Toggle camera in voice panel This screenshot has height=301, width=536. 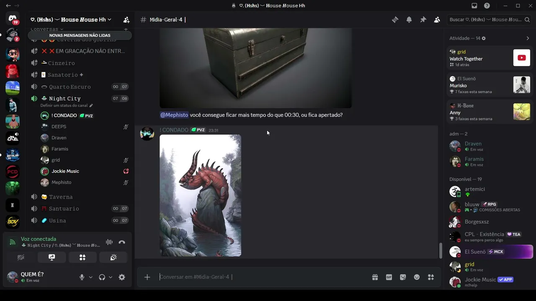tap(21, 258)
